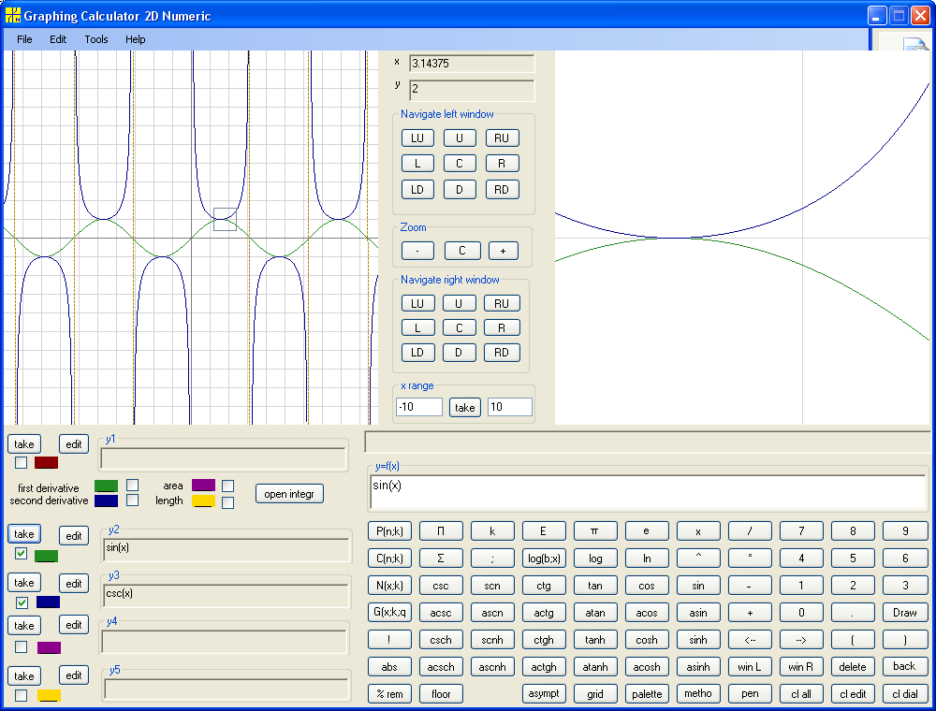Move cursor right with --> key
Image resolution: width=936 pixels, height=711 pixels.
801,640
